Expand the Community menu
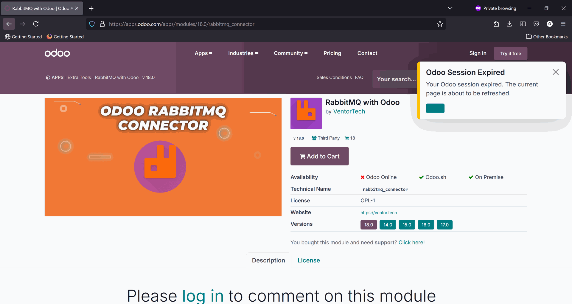The width and height of the screenshot is (572, 304). pos(290,53)
